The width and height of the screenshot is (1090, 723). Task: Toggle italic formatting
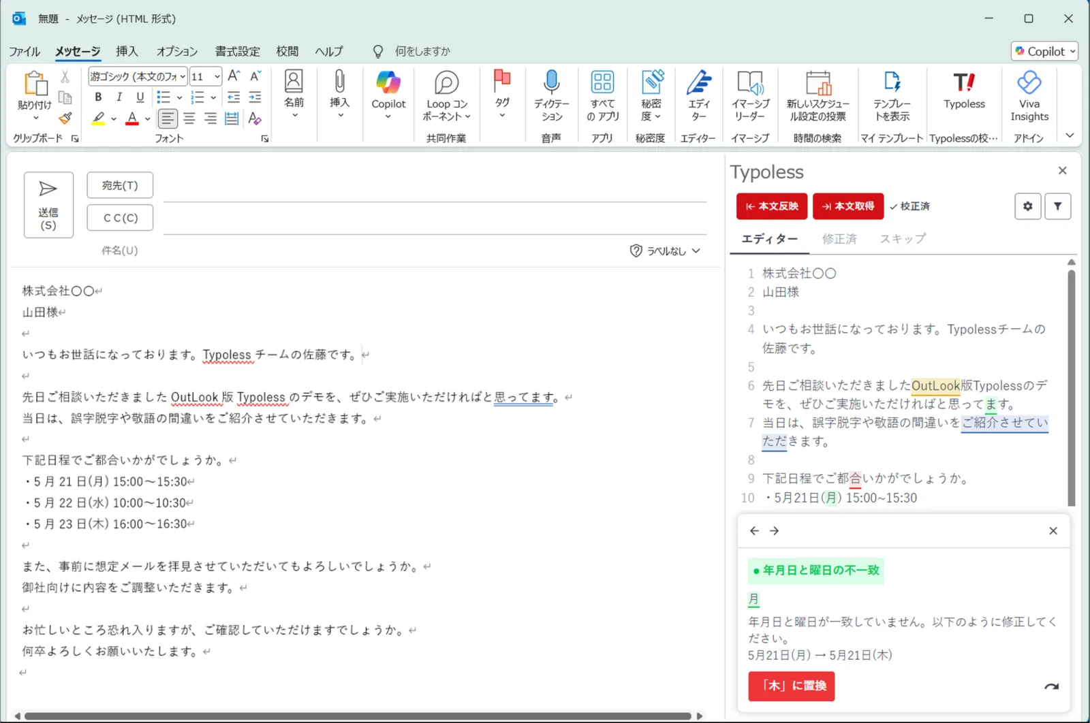click(x=119, y=97)
